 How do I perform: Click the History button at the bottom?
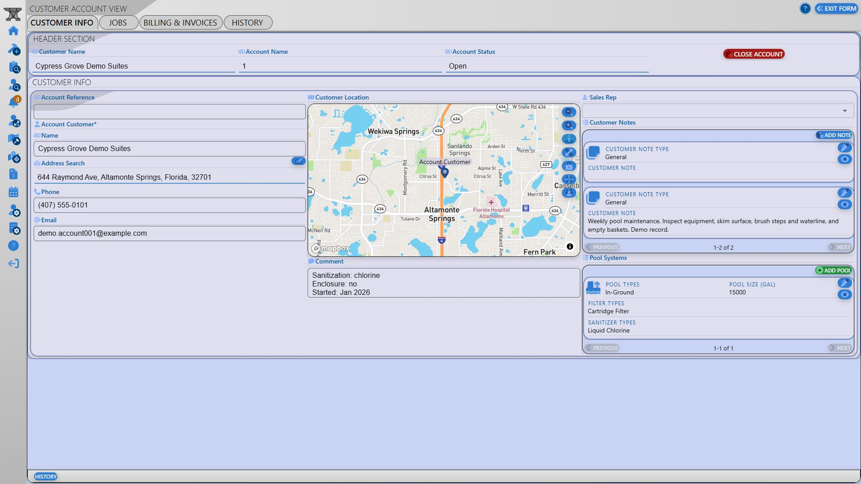click(x=46, y=477)
